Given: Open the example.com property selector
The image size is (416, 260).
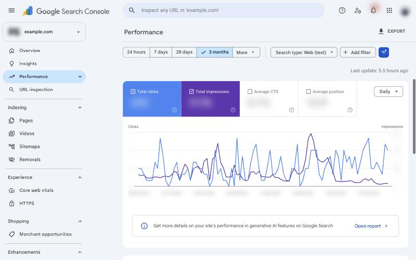Looking at the screenshot, I should 44,32.
